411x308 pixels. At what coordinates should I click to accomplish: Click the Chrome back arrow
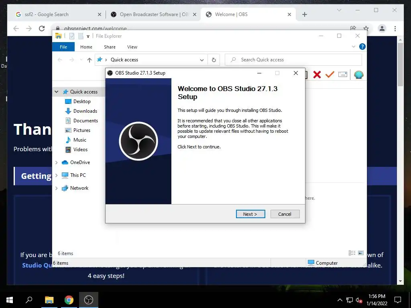(16, 28)
